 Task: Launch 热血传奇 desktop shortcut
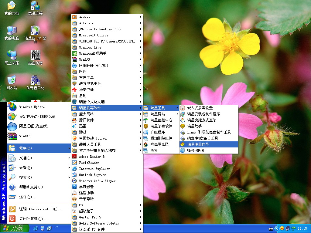click(35, 57)
